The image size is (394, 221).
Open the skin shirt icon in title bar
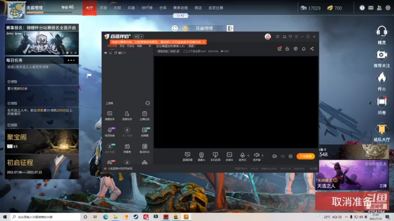pos(290,36)
